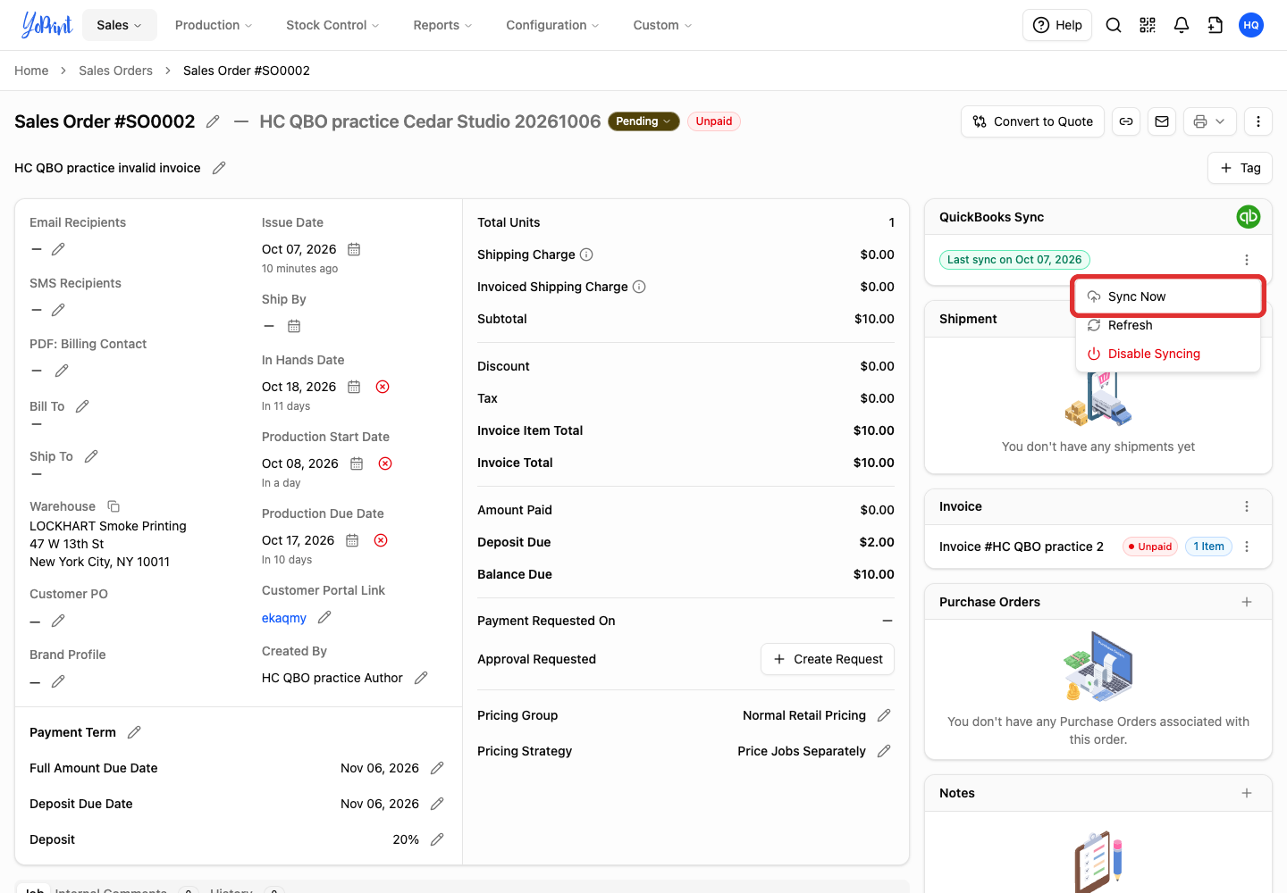Open Shipping Charge info tooltip
The height and width of the screenshot is (893, 1287).
point(586,255)
